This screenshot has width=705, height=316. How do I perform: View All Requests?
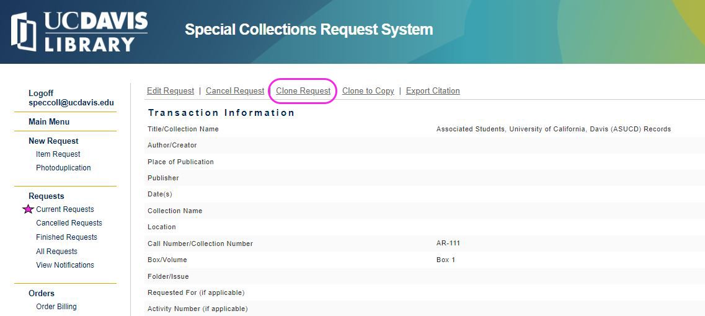pos(56,252)
